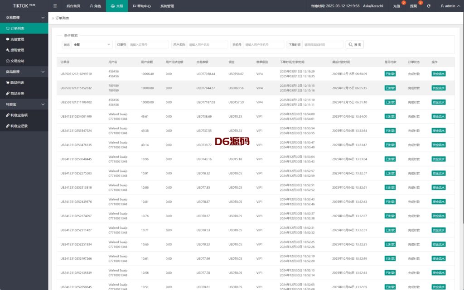
Task: Click 资金流水 for order UB2412310252439576
Action: click(439, 202)
